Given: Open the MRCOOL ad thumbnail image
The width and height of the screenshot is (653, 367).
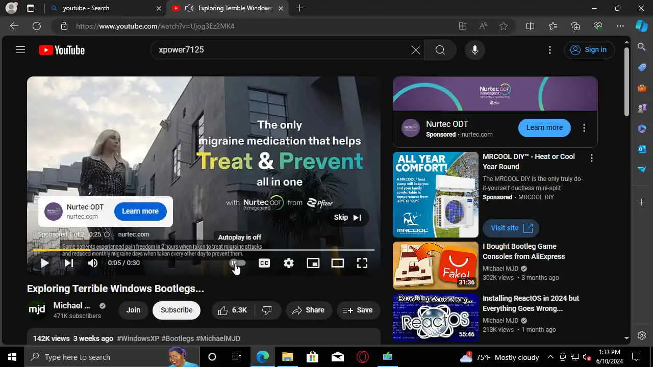Looking at the screenshot, I should tap(436, 195).
